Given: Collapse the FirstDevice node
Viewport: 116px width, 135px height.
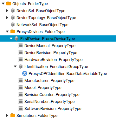Looking at the screenshot, I should [x=11, y=39].
